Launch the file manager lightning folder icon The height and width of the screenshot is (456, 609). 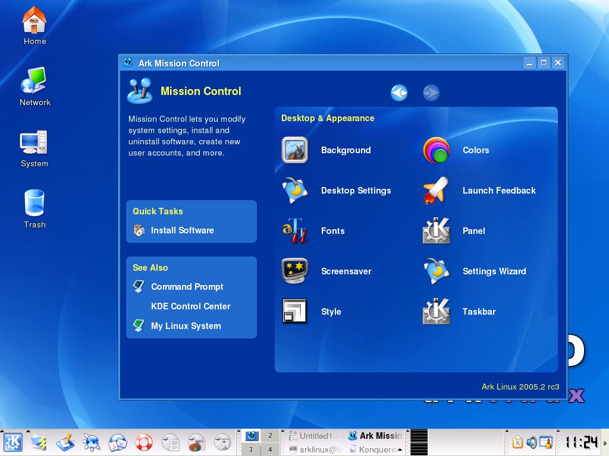39,442
